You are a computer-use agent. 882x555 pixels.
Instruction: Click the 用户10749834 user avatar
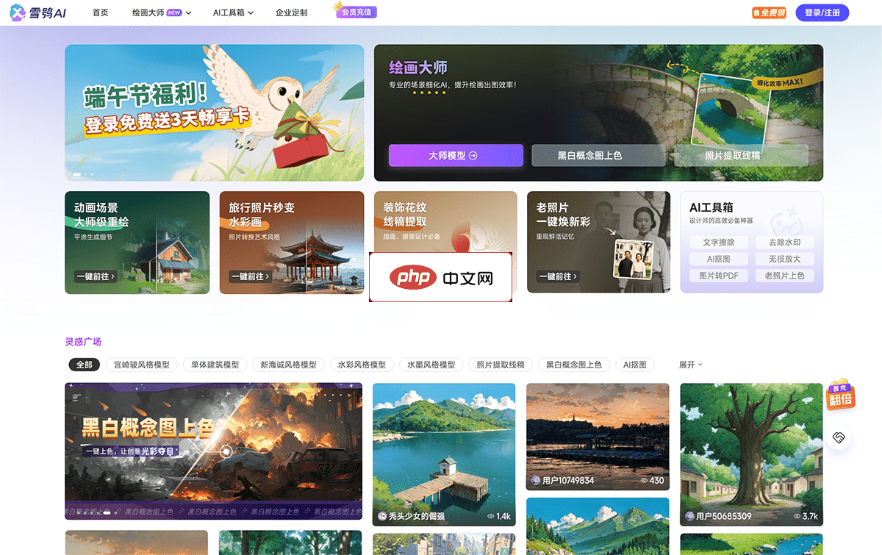(x=536, y=481)
